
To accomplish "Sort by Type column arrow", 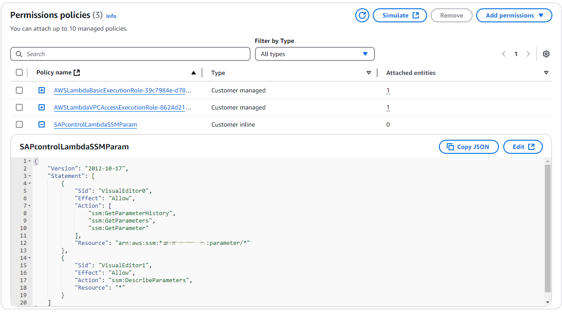I will point(369,73).
